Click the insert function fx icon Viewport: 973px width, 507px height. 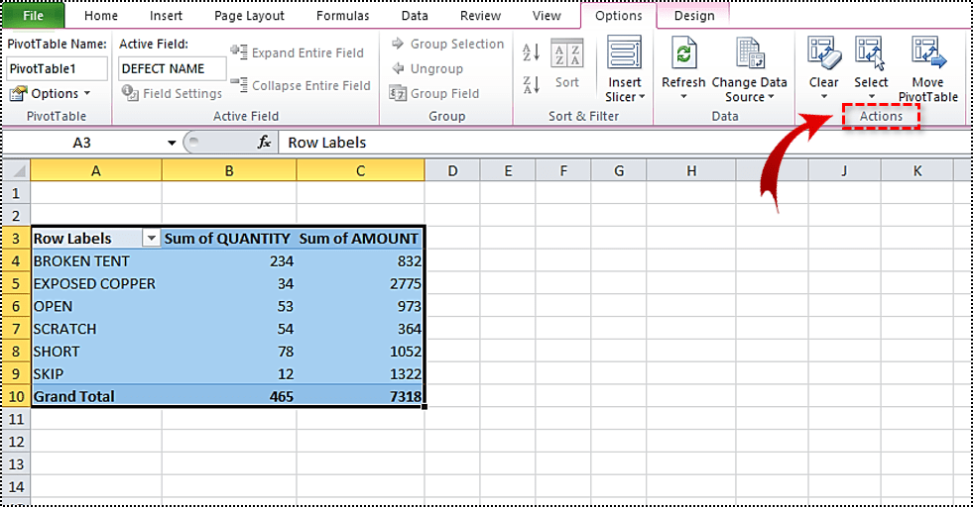264,143
